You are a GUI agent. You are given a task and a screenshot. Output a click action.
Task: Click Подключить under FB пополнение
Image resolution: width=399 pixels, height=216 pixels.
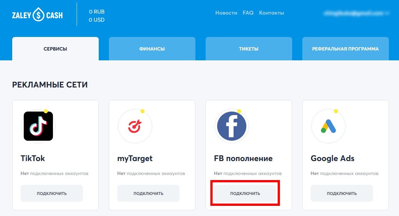(x=245, y=193)
